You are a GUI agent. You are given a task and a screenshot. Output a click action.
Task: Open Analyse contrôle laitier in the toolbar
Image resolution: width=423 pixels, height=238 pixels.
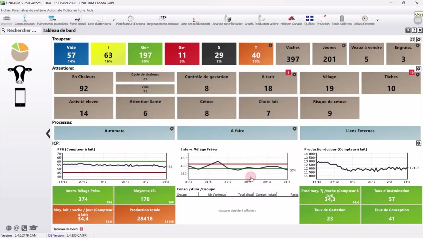[x=227, y=20]
